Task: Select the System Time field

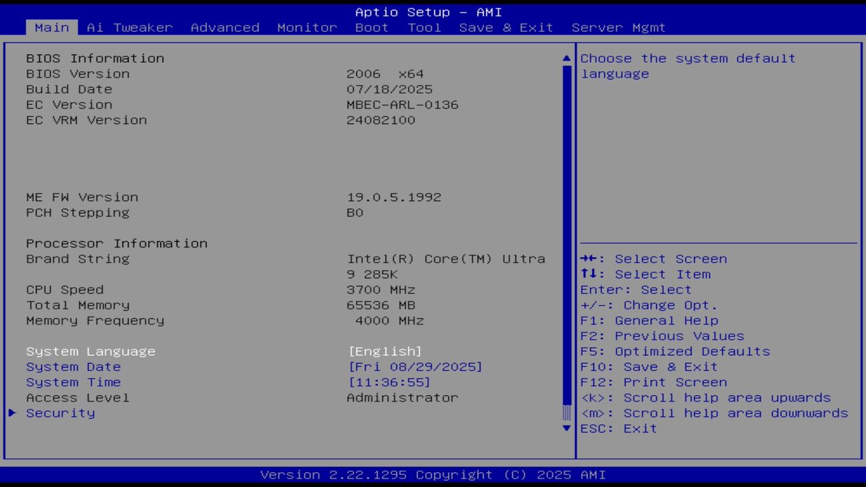Action: [x=73, y=382]
